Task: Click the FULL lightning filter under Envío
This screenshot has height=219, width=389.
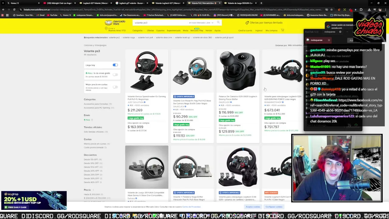Action: [88, 120]
